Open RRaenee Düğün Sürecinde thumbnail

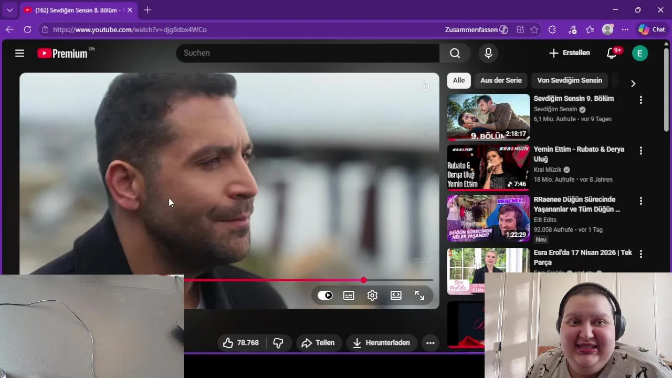(488, 218)
